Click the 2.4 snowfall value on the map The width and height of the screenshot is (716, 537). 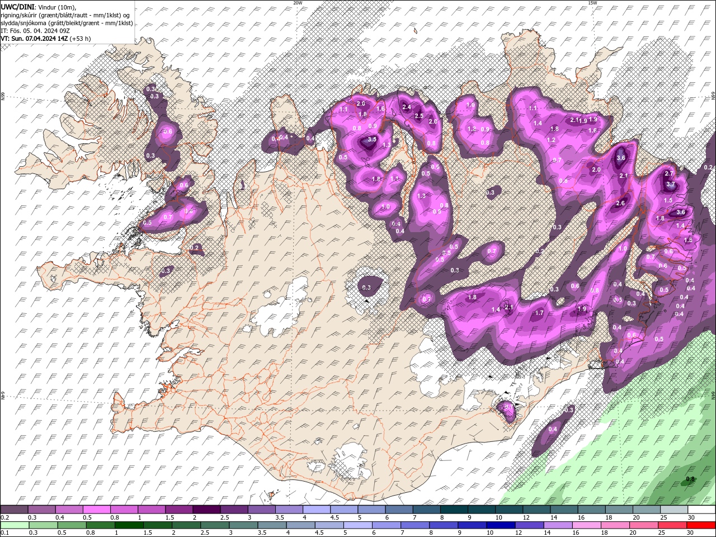tap(407, 107)
